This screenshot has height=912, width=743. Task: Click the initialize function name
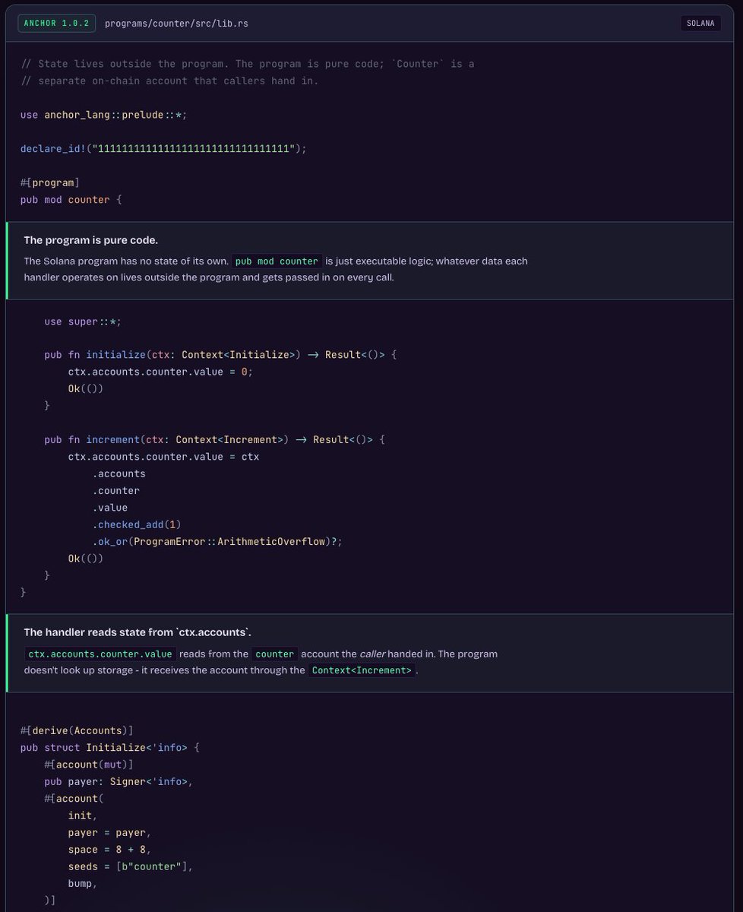[112, 355]
